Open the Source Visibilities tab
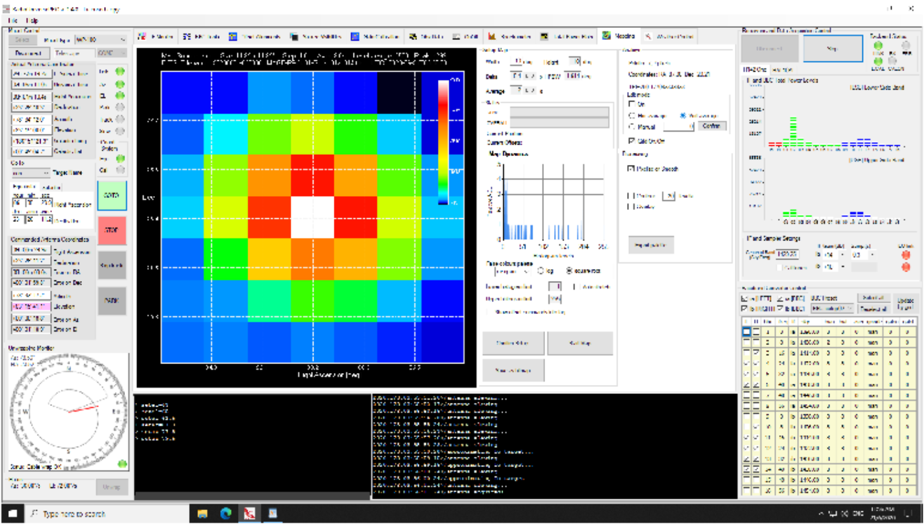 point(315,36)
